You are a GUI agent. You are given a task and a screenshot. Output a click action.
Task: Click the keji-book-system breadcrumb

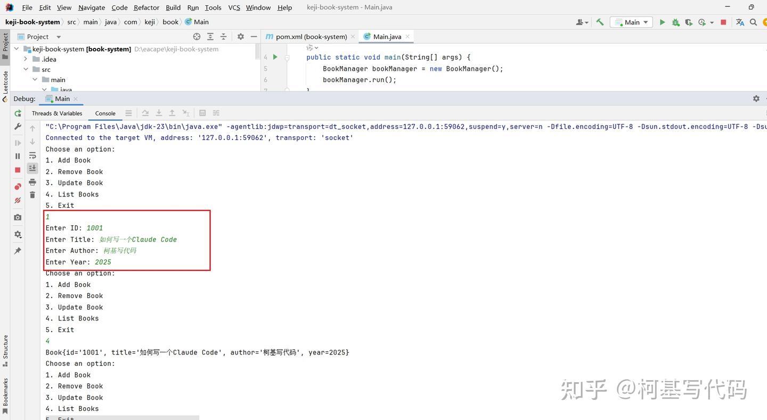(x=32, y=22)
